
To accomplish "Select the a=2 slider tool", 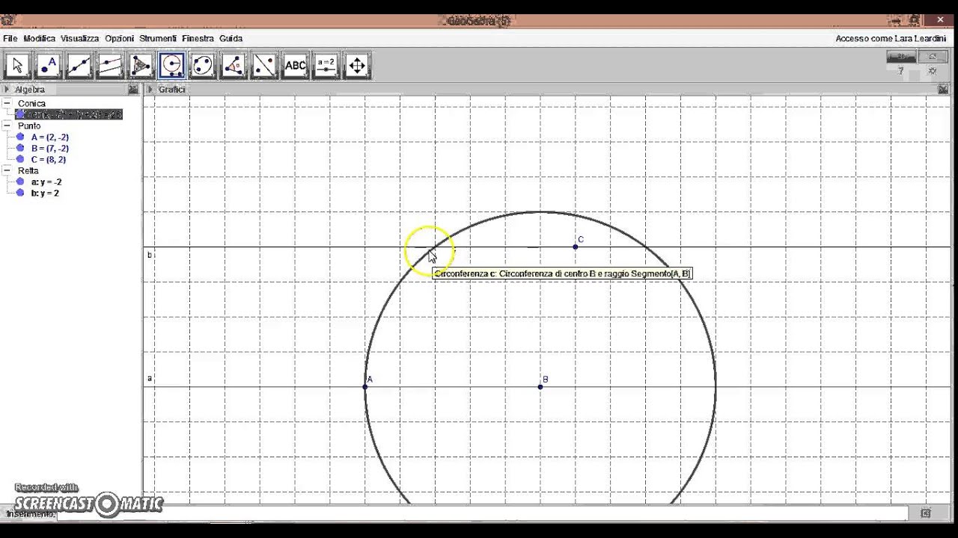I will [x=326, y=66].
